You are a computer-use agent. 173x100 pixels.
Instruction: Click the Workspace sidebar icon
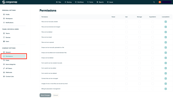coord(4,19)
